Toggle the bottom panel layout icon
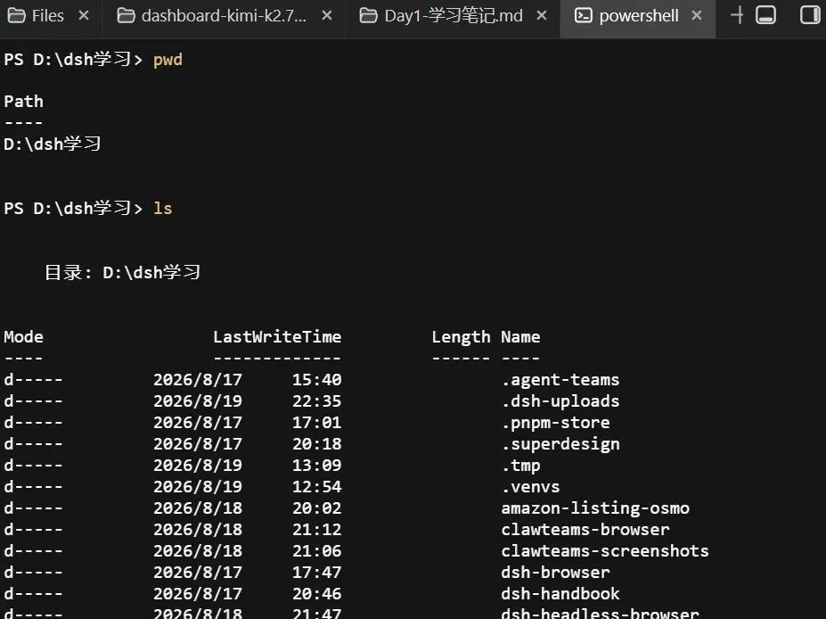Screen dimensions: 826x619 click(765, 15)
